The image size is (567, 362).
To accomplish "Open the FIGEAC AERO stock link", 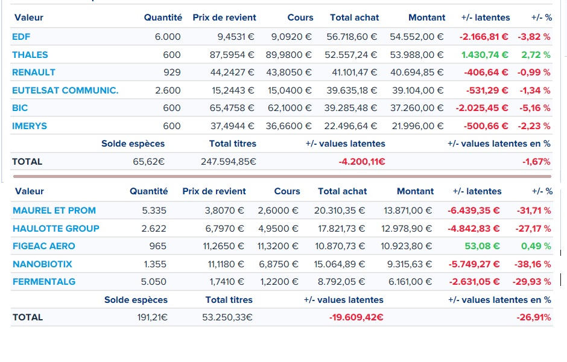I will click(44, 246).
